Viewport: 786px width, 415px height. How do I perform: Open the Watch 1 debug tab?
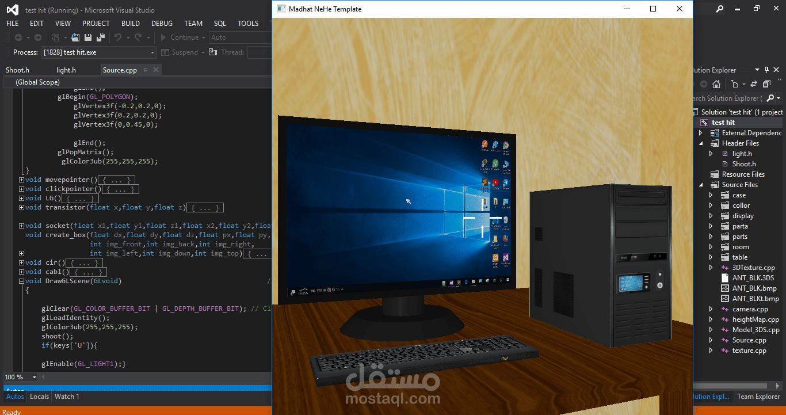67,397
